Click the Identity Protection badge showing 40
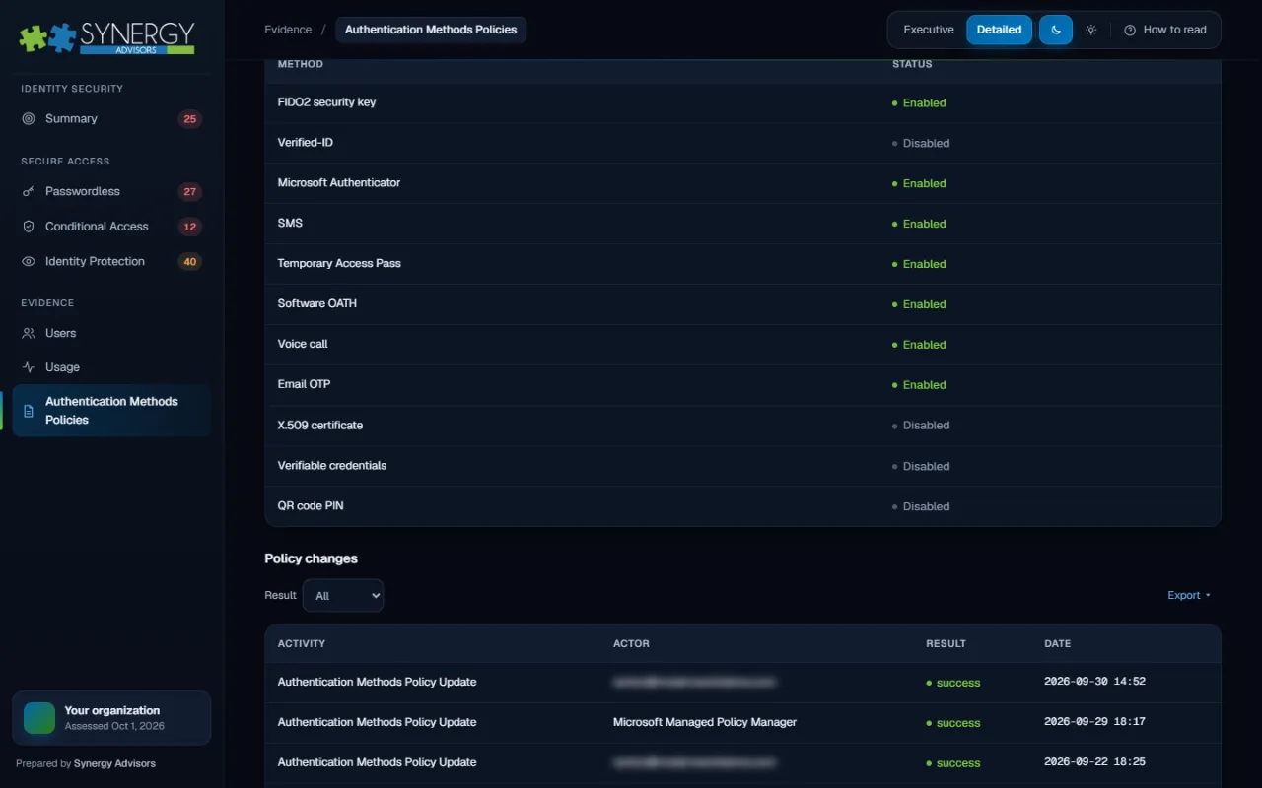The image size is (1262, 788). coord(190,262)
